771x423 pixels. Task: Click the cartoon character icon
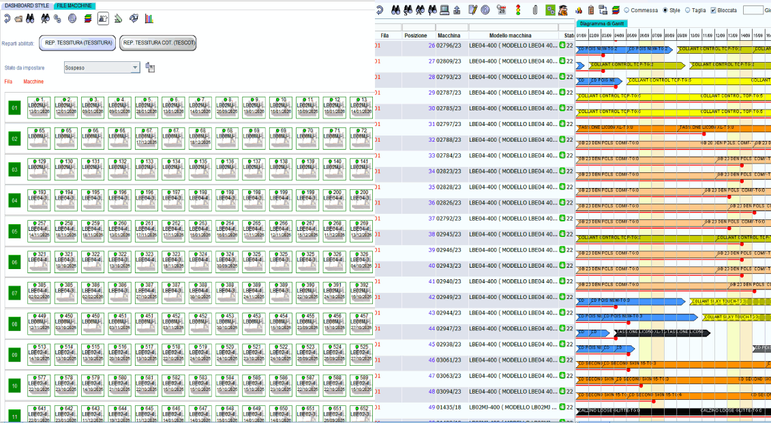(563, 10)
